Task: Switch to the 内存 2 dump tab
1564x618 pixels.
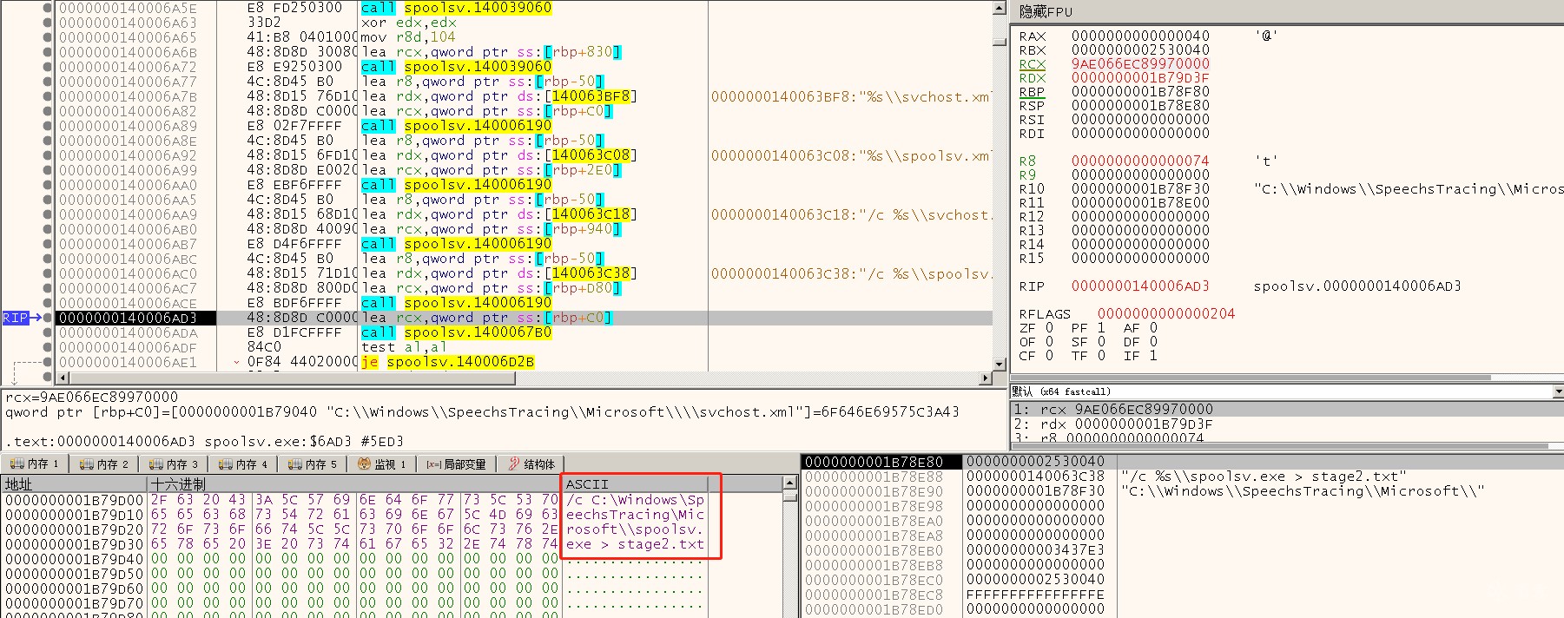Action: coord(103,464)
